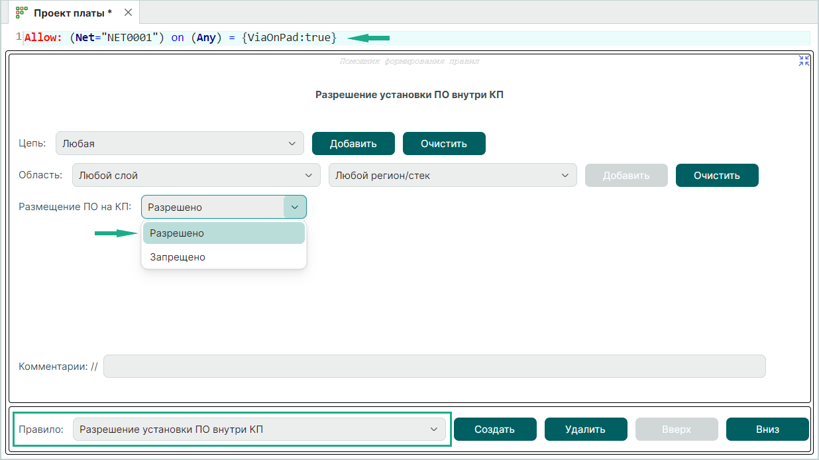This screenshot has height=460, width=819.
Task: Click the grayed Добавить button in Область row
Action: pos(626,176)
